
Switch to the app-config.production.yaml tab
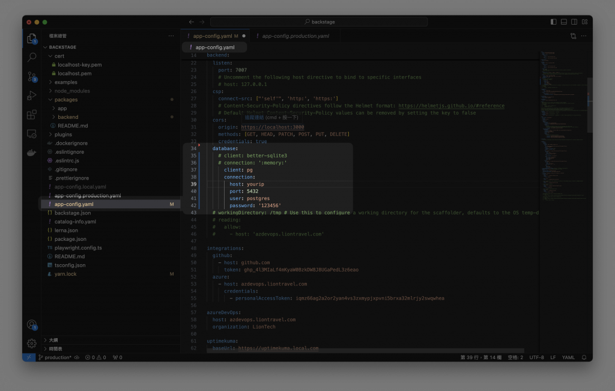[295, 36]
